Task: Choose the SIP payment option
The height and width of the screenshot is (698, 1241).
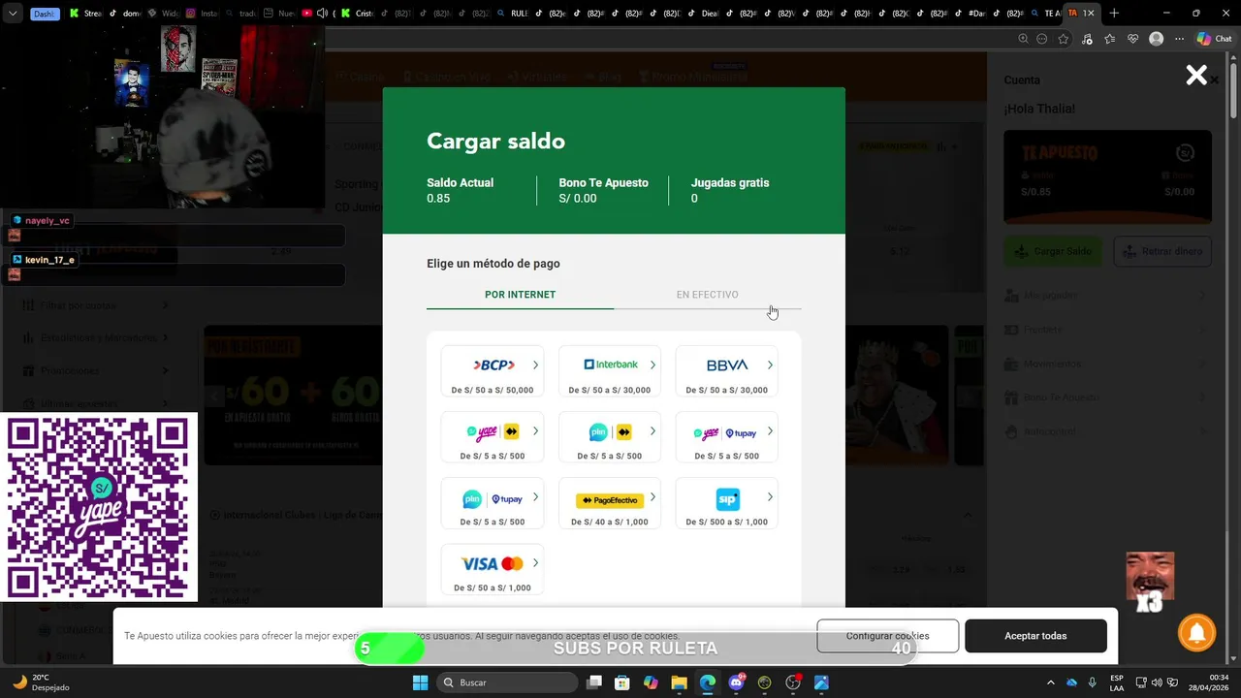Action: click(727, 503)
